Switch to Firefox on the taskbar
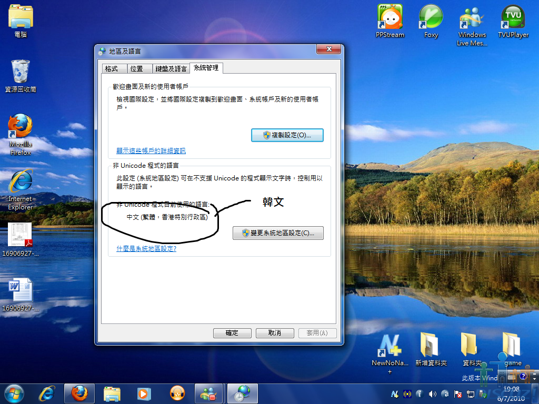Screen dimensions: 539x404 click(x=79, y=393)
